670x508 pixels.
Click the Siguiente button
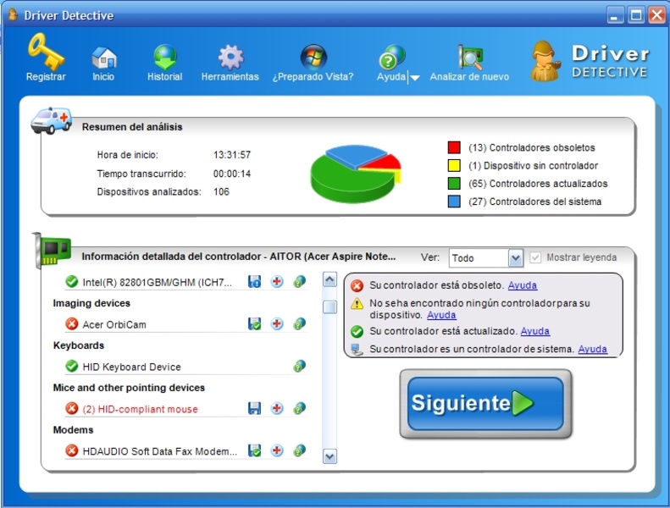coord(486,403)
